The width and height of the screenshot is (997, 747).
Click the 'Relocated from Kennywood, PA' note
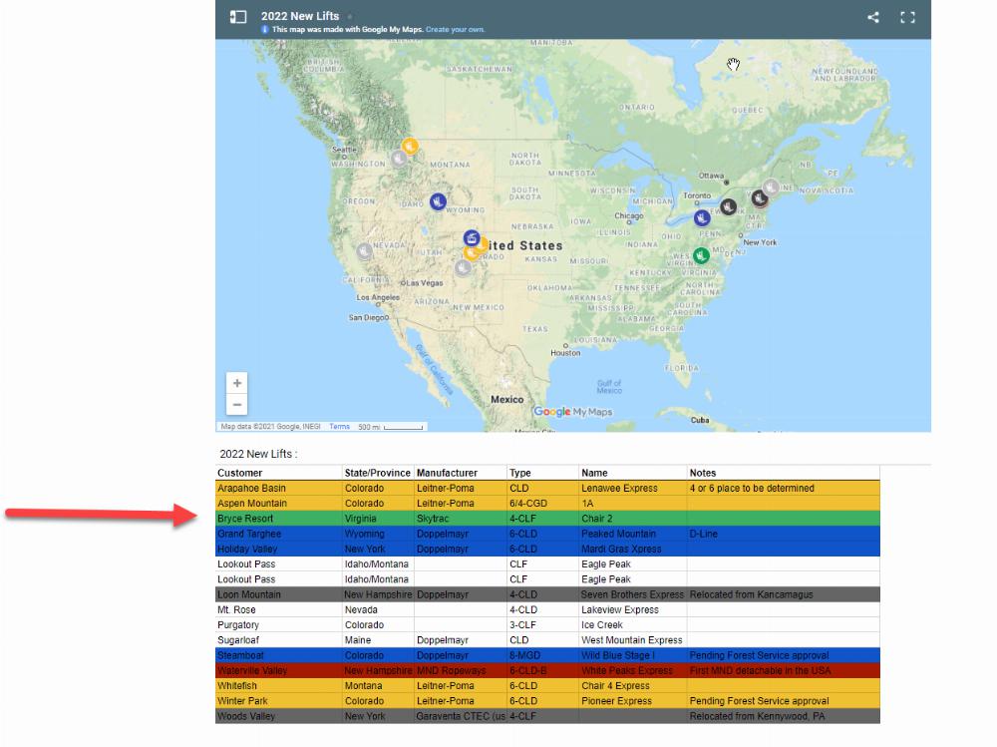tap(784, 716)
